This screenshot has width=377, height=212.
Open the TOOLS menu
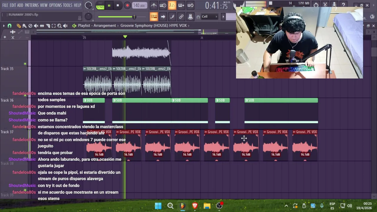pos(67,5)
